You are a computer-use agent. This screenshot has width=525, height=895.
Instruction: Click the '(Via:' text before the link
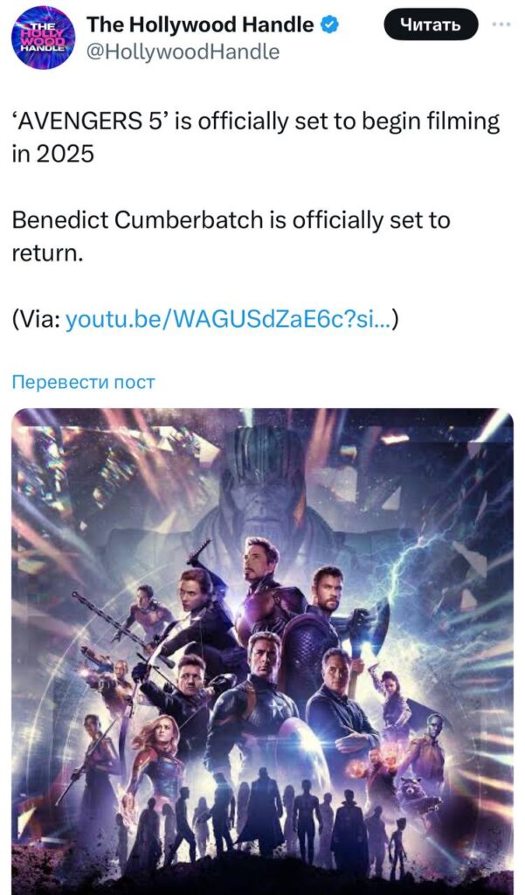click(37, 320)
